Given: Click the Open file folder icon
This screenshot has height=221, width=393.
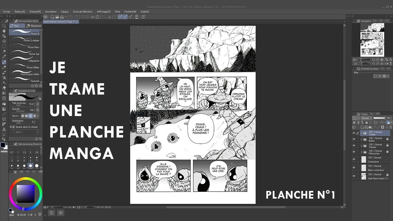Looking at the screenshot, I should click(x=57, y=17).
